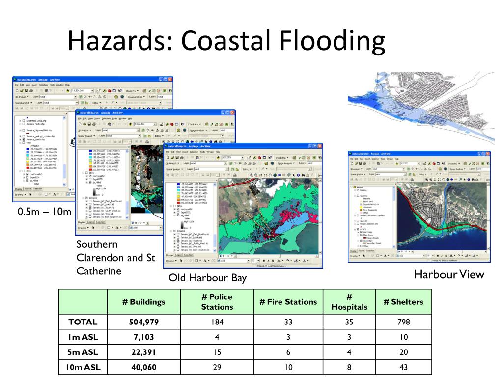Open File menu in Old Harbour Bay window
The width and height of the screenshot is (503, 377).
(168, 152)
